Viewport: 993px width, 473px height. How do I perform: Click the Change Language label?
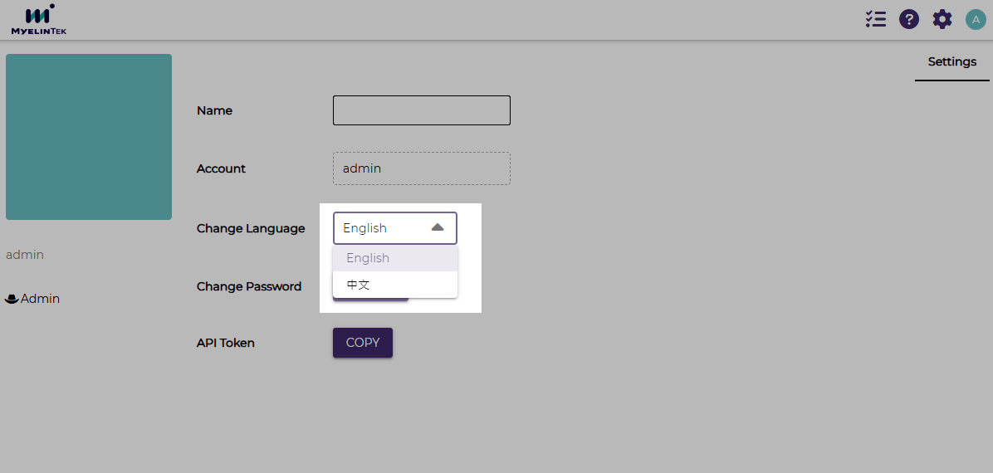(x=251, y=228)
